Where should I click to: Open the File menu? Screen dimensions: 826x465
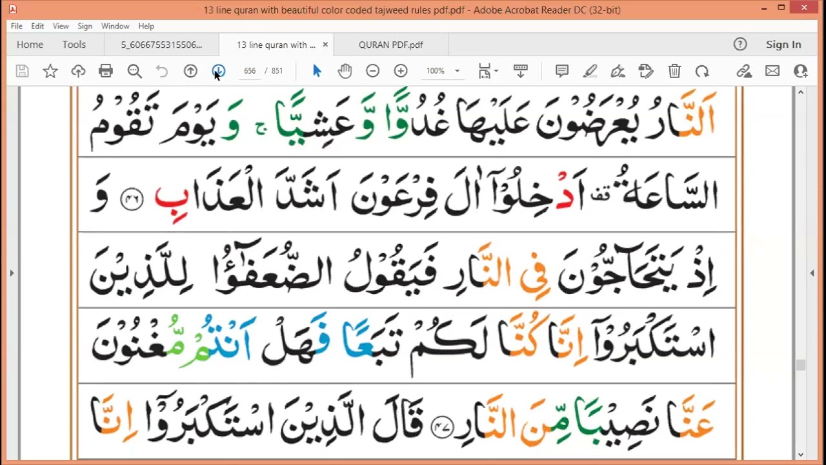click(x=17, y=26)
